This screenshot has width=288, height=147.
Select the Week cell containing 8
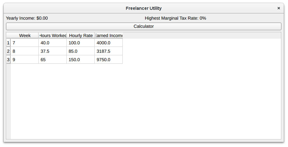click(25, 51)
